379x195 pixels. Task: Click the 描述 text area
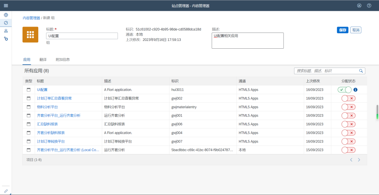tap(248, 41)
